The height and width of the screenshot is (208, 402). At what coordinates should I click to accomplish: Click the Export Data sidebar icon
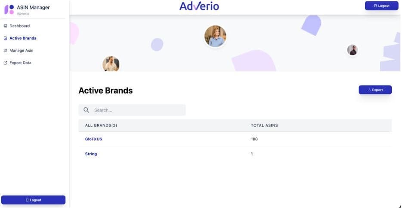pyautogui.click(x=6, y=63)
